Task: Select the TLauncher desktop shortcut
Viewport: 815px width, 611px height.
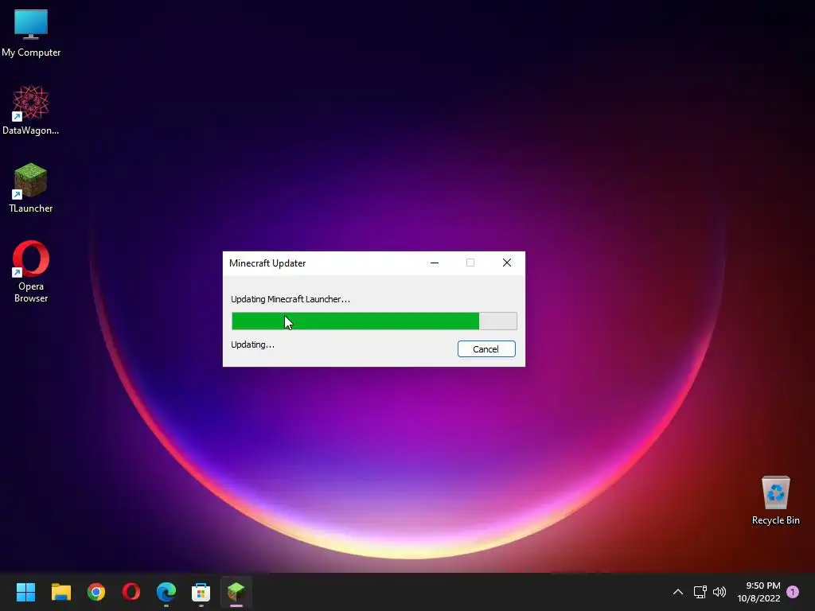Action: pyautogui.click(x=31, y=188)
